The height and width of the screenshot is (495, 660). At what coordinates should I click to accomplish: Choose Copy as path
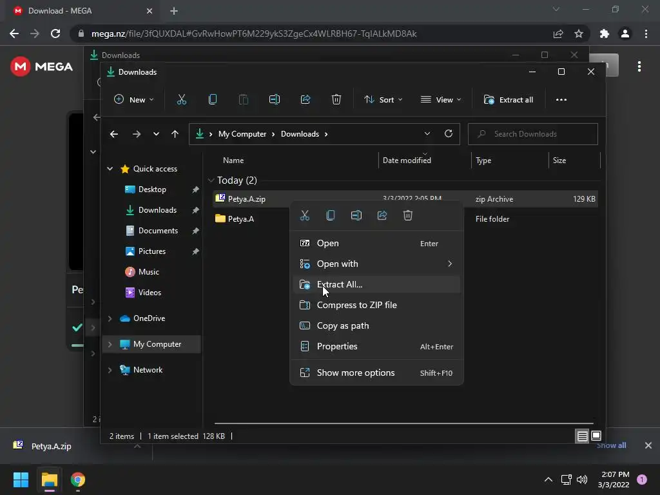376,325
